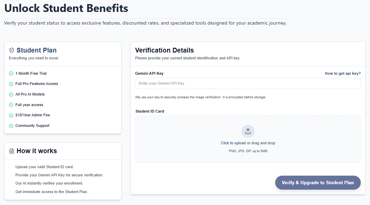Click the Verification Details heading

point(164,50)
